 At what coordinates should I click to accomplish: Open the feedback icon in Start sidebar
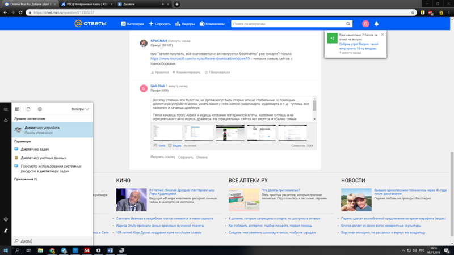click(6, 231)
